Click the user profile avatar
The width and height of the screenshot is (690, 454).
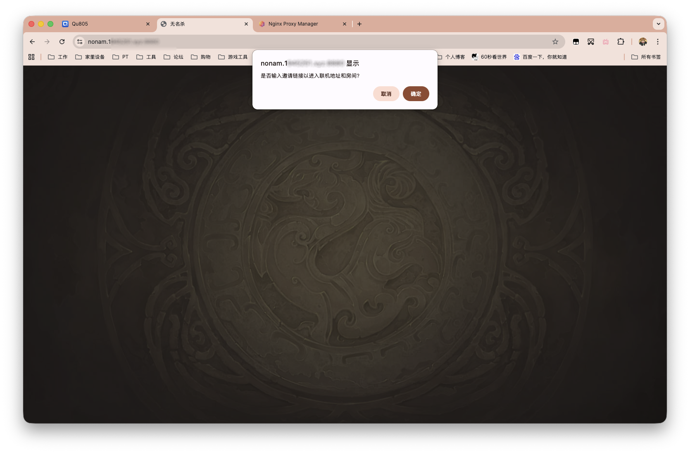642,42
